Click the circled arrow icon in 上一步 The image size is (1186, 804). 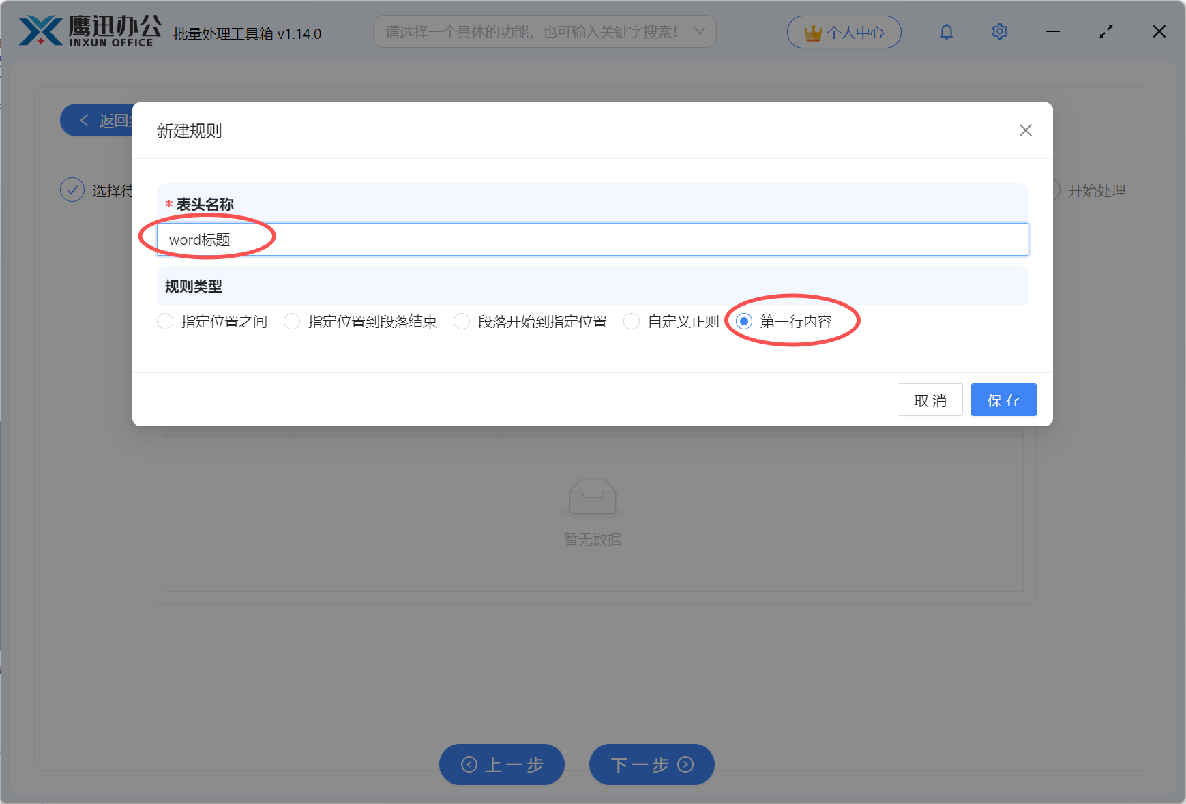[x=469, y=764]
